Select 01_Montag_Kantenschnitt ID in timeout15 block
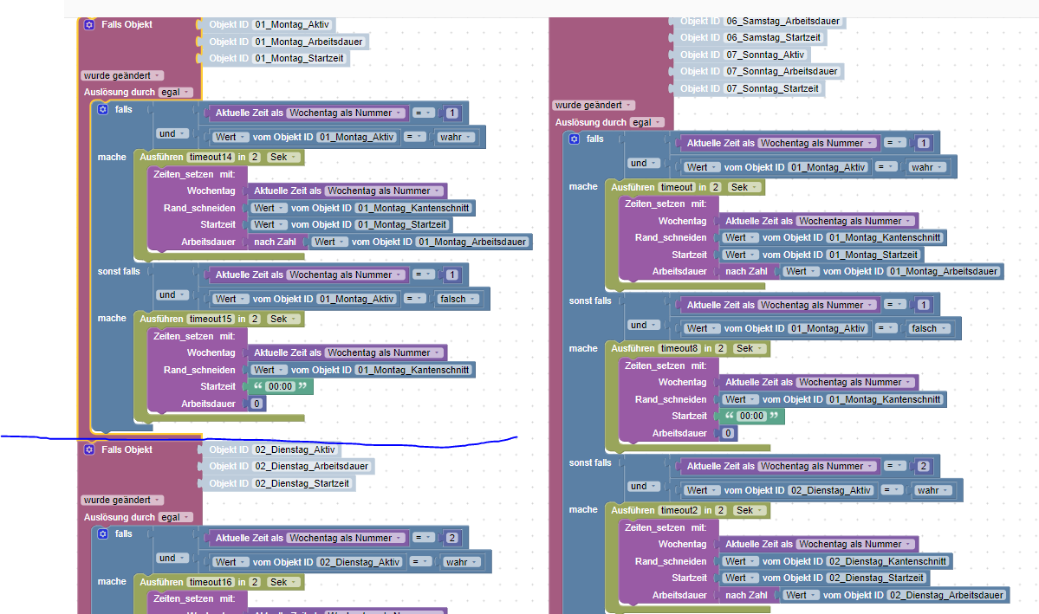This screenshot has height=614, width=1039. (413, 371)
